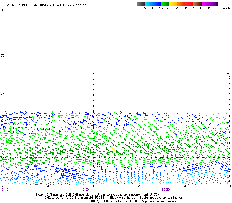This screenshot has width=232, height=203.
Task: Click the "45" label under the color bar
Action: 209,8
